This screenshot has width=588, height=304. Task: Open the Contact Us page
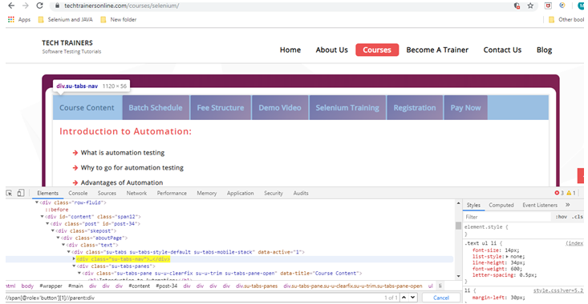tap(502, 50)
